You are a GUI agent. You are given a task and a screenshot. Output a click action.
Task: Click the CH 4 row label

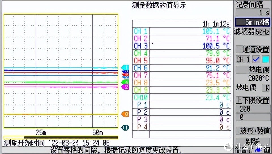click(141, 53)
